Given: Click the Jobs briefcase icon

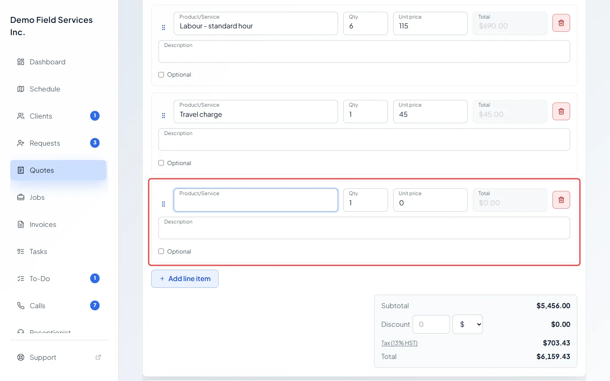Looking at the screenshot, I should pyautogui.click(x=21, y=197).
